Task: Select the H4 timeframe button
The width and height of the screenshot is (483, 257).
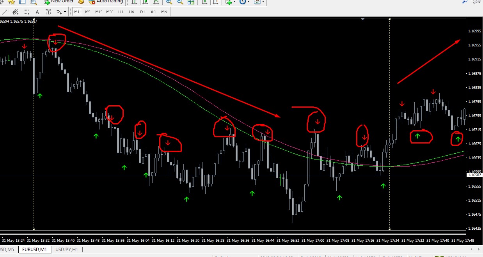Action: (131, 12)
